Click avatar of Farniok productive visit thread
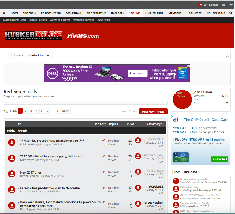The width and height of the screenshot is (235, 214). (12, 190)
